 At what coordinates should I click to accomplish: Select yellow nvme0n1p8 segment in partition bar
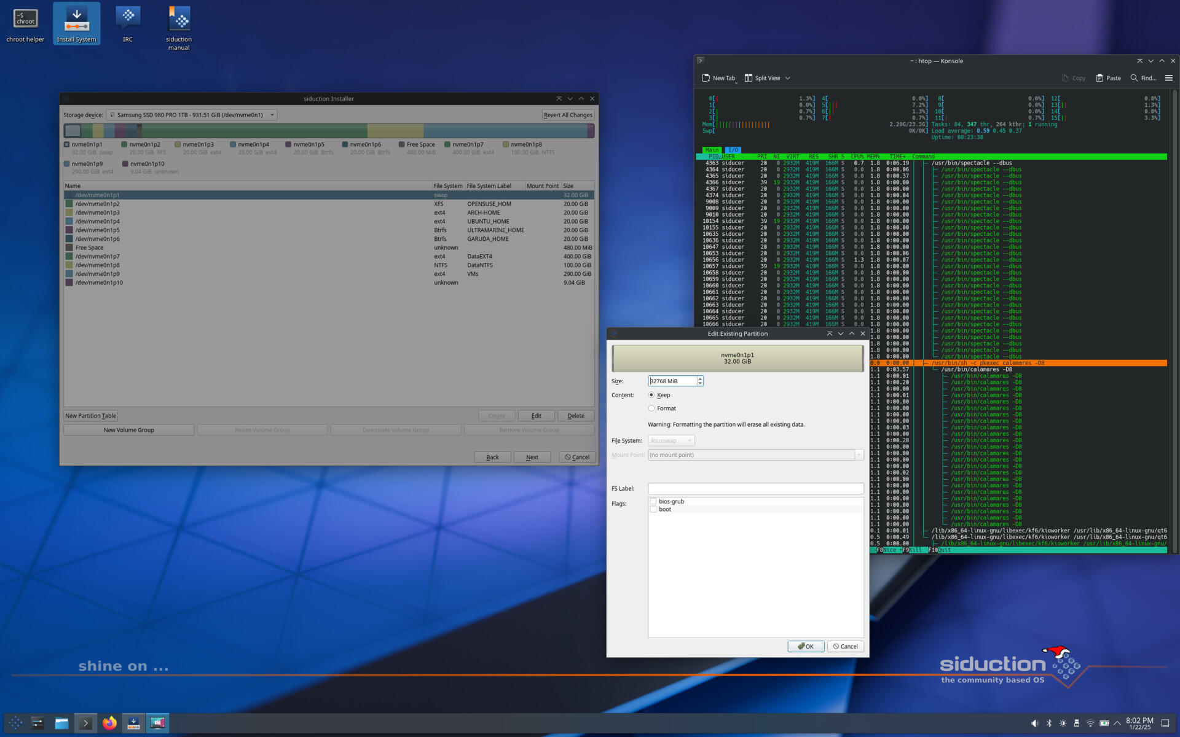[395, 131]
